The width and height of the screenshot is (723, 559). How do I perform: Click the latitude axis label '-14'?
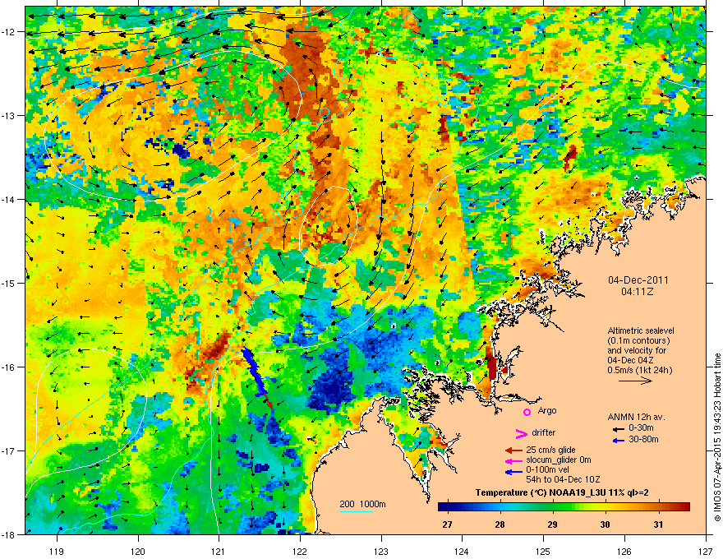tap(8, 200)
